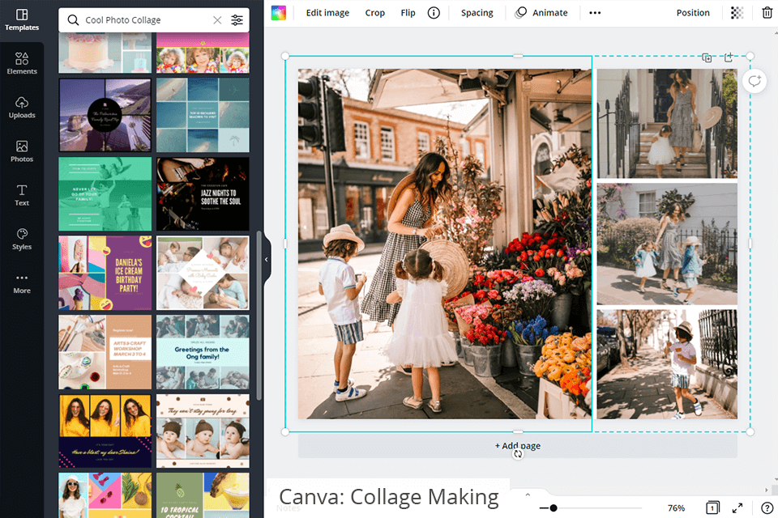Viewport: 778px width, 518px height.
Task: Click the fullscreen present icon
Action: pos(737,508)
